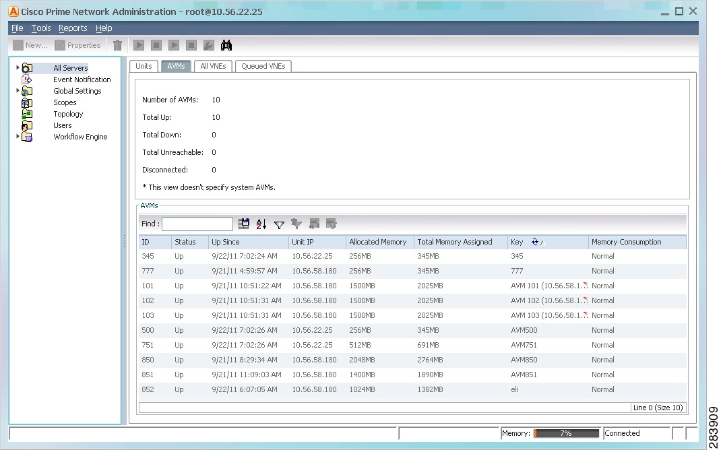Click the Event Notification tree icon

(x=27, y=79)
